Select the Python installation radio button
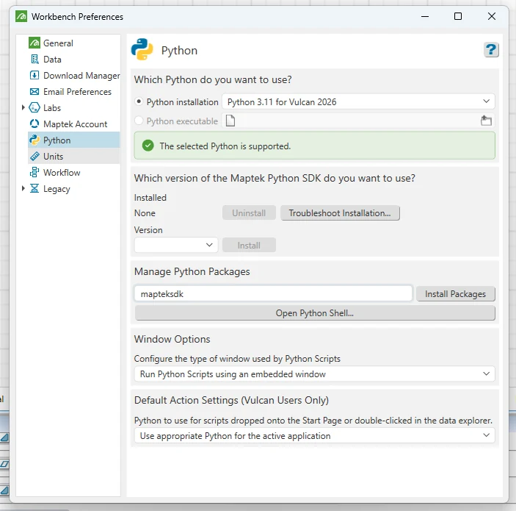Screen dimensions: 516x511 coord(139,101)
